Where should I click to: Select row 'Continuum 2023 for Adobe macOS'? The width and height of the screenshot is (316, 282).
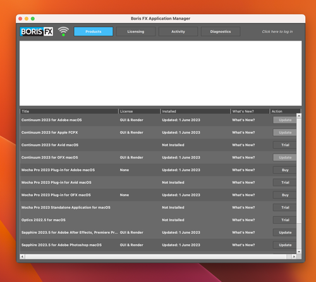158,120
